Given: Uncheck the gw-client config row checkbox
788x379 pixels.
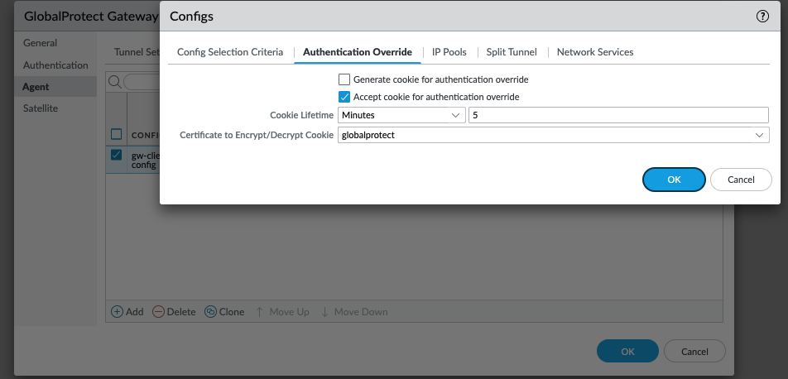Looking at the screenshot, I should (116, 155).
